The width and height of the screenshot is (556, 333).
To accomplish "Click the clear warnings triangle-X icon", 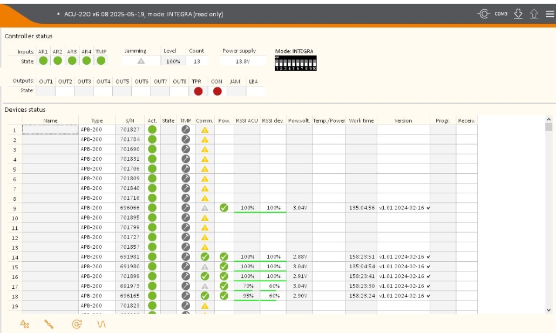I will (24, 324).
